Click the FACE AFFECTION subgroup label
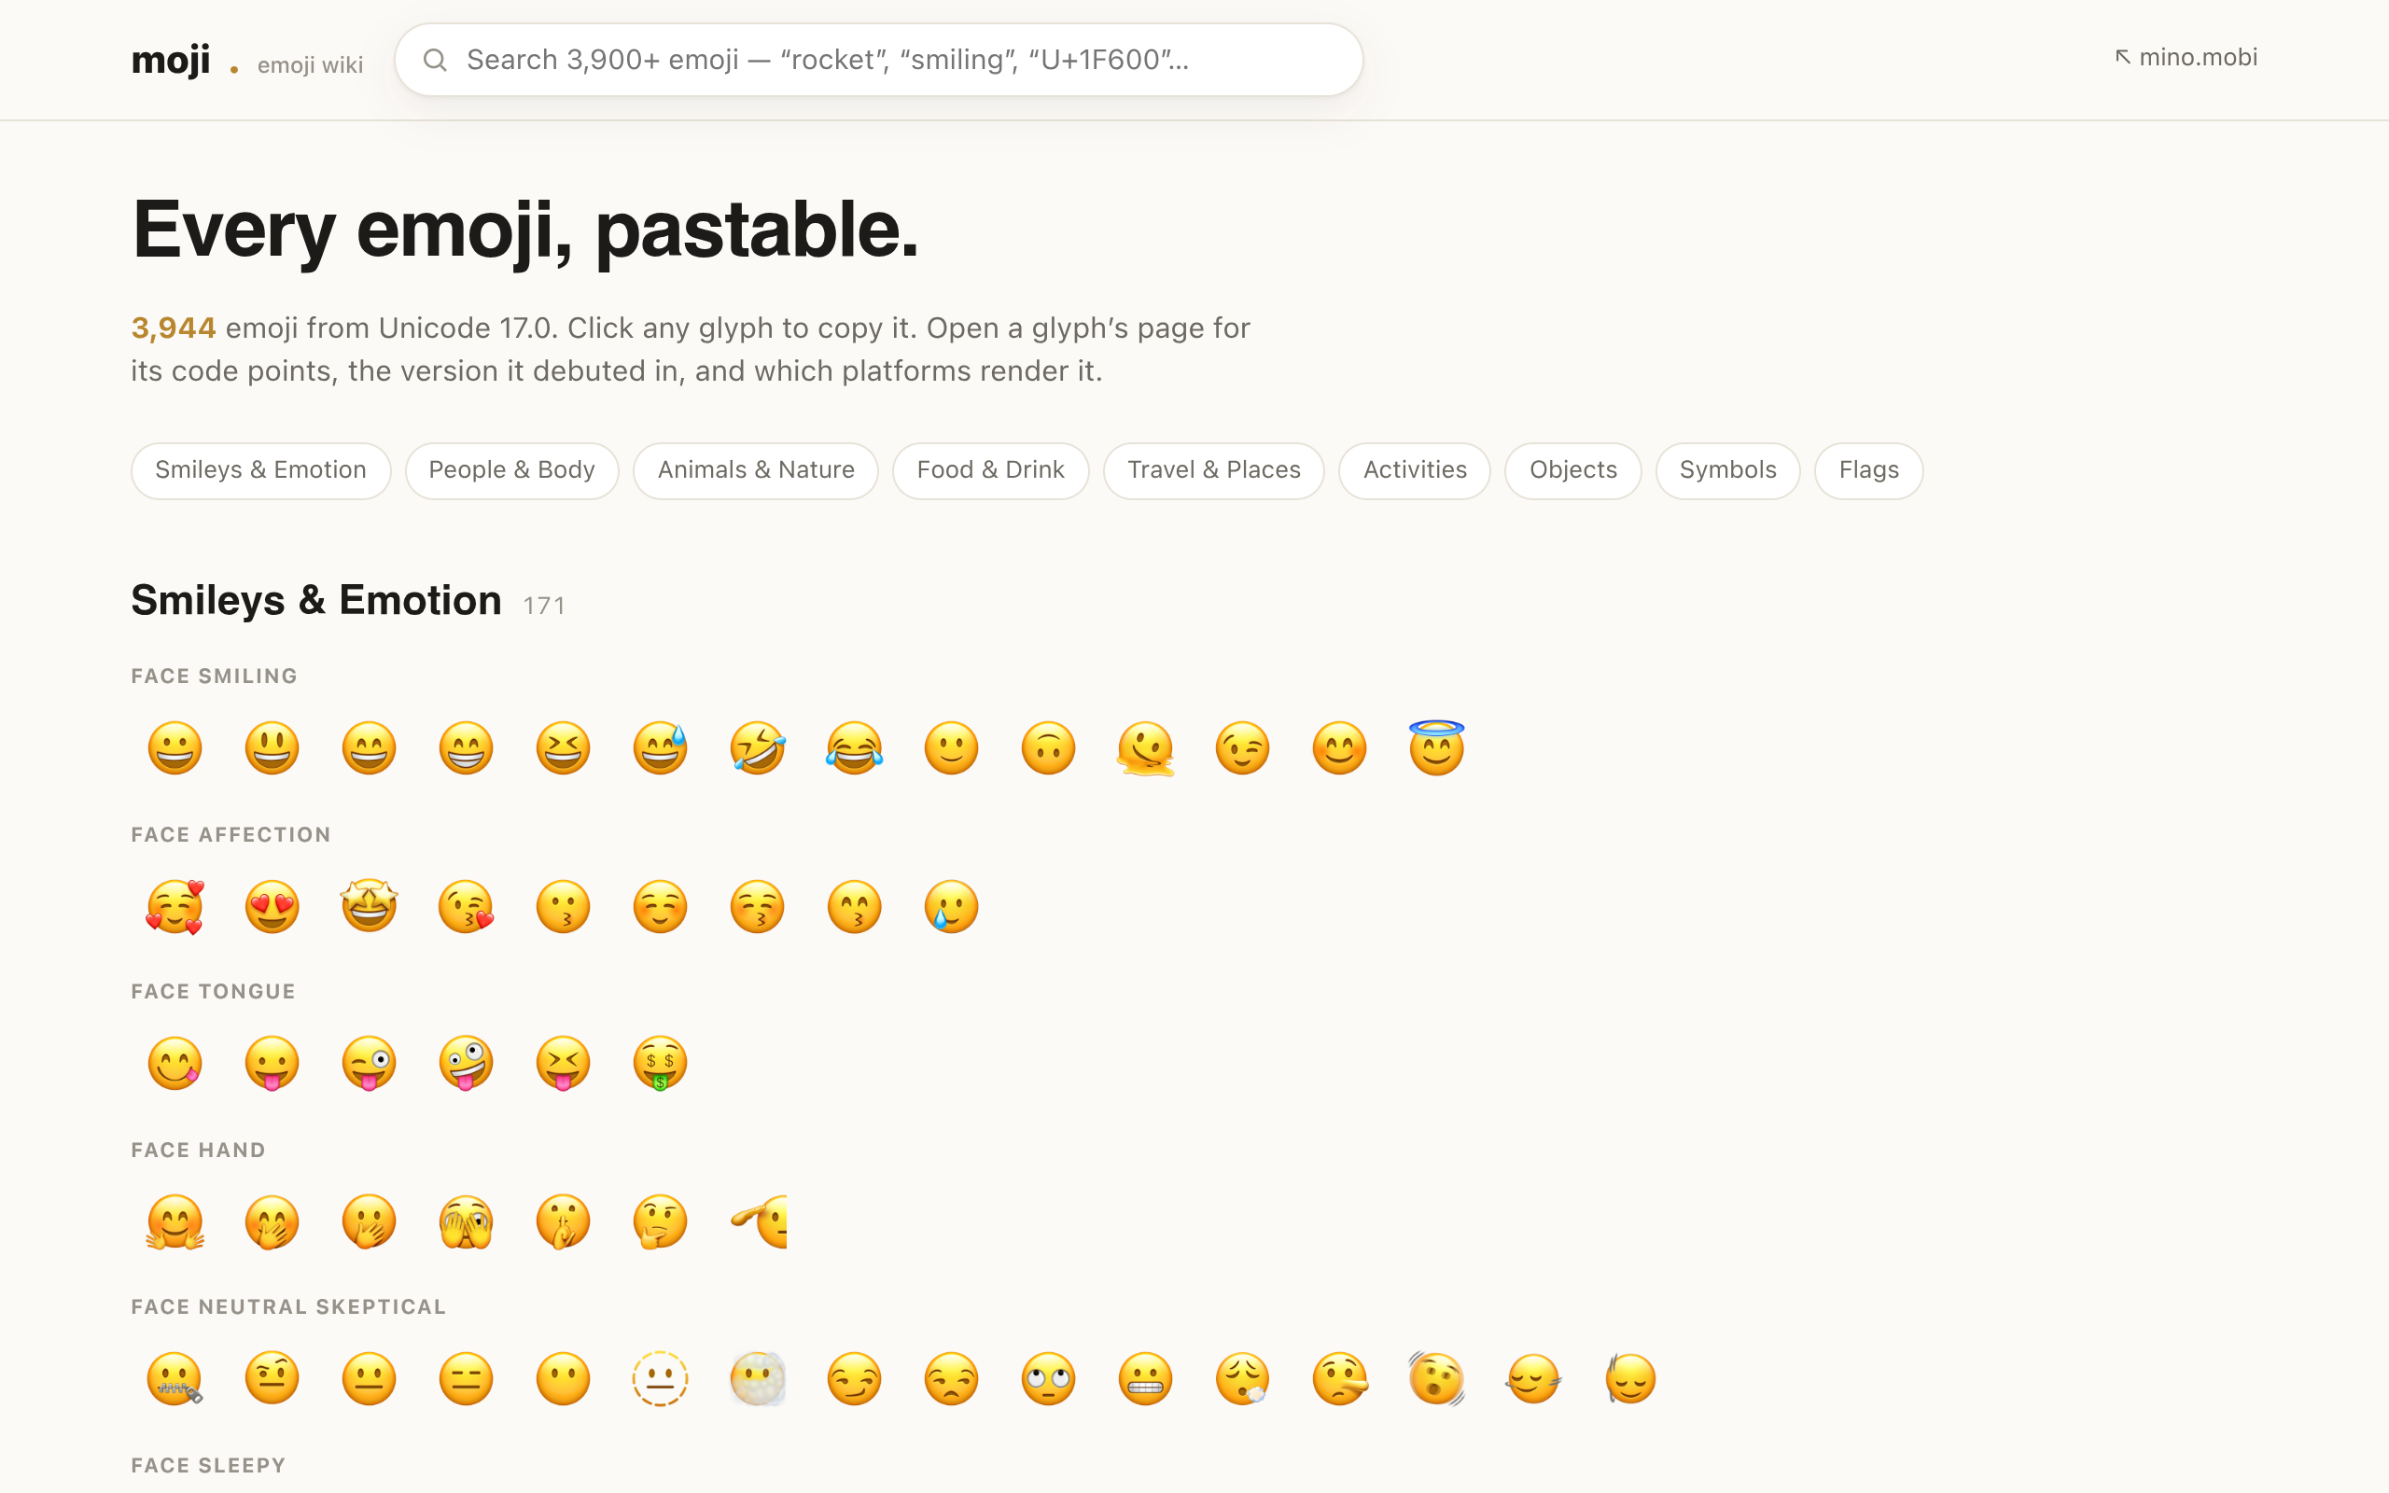Viewport: 2389px width, 1493px height. (231, 834)
